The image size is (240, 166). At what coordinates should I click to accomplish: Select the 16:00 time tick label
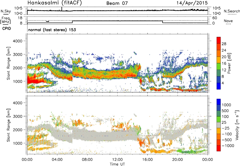pos(147,160)
